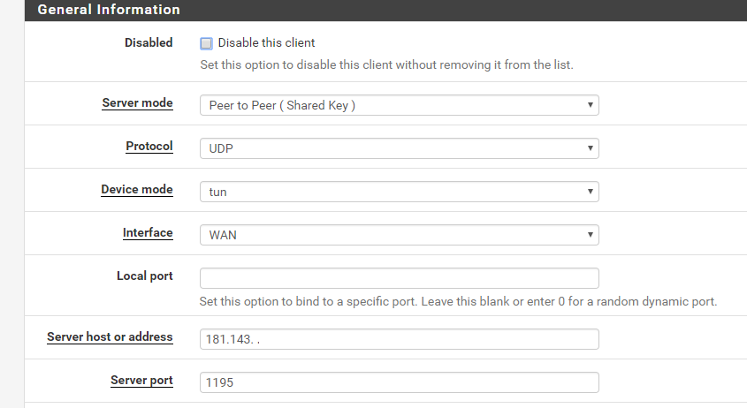747x408 pixels.
Task: Focus the Local port input field
Action: [x=399, y=278]
